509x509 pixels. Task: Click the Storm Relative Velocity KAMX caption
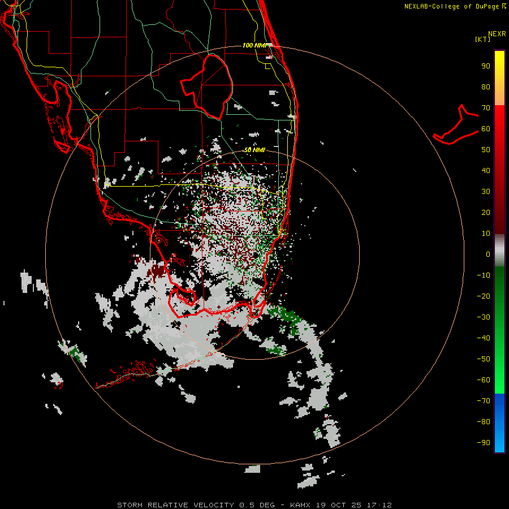tap(254, 505)
